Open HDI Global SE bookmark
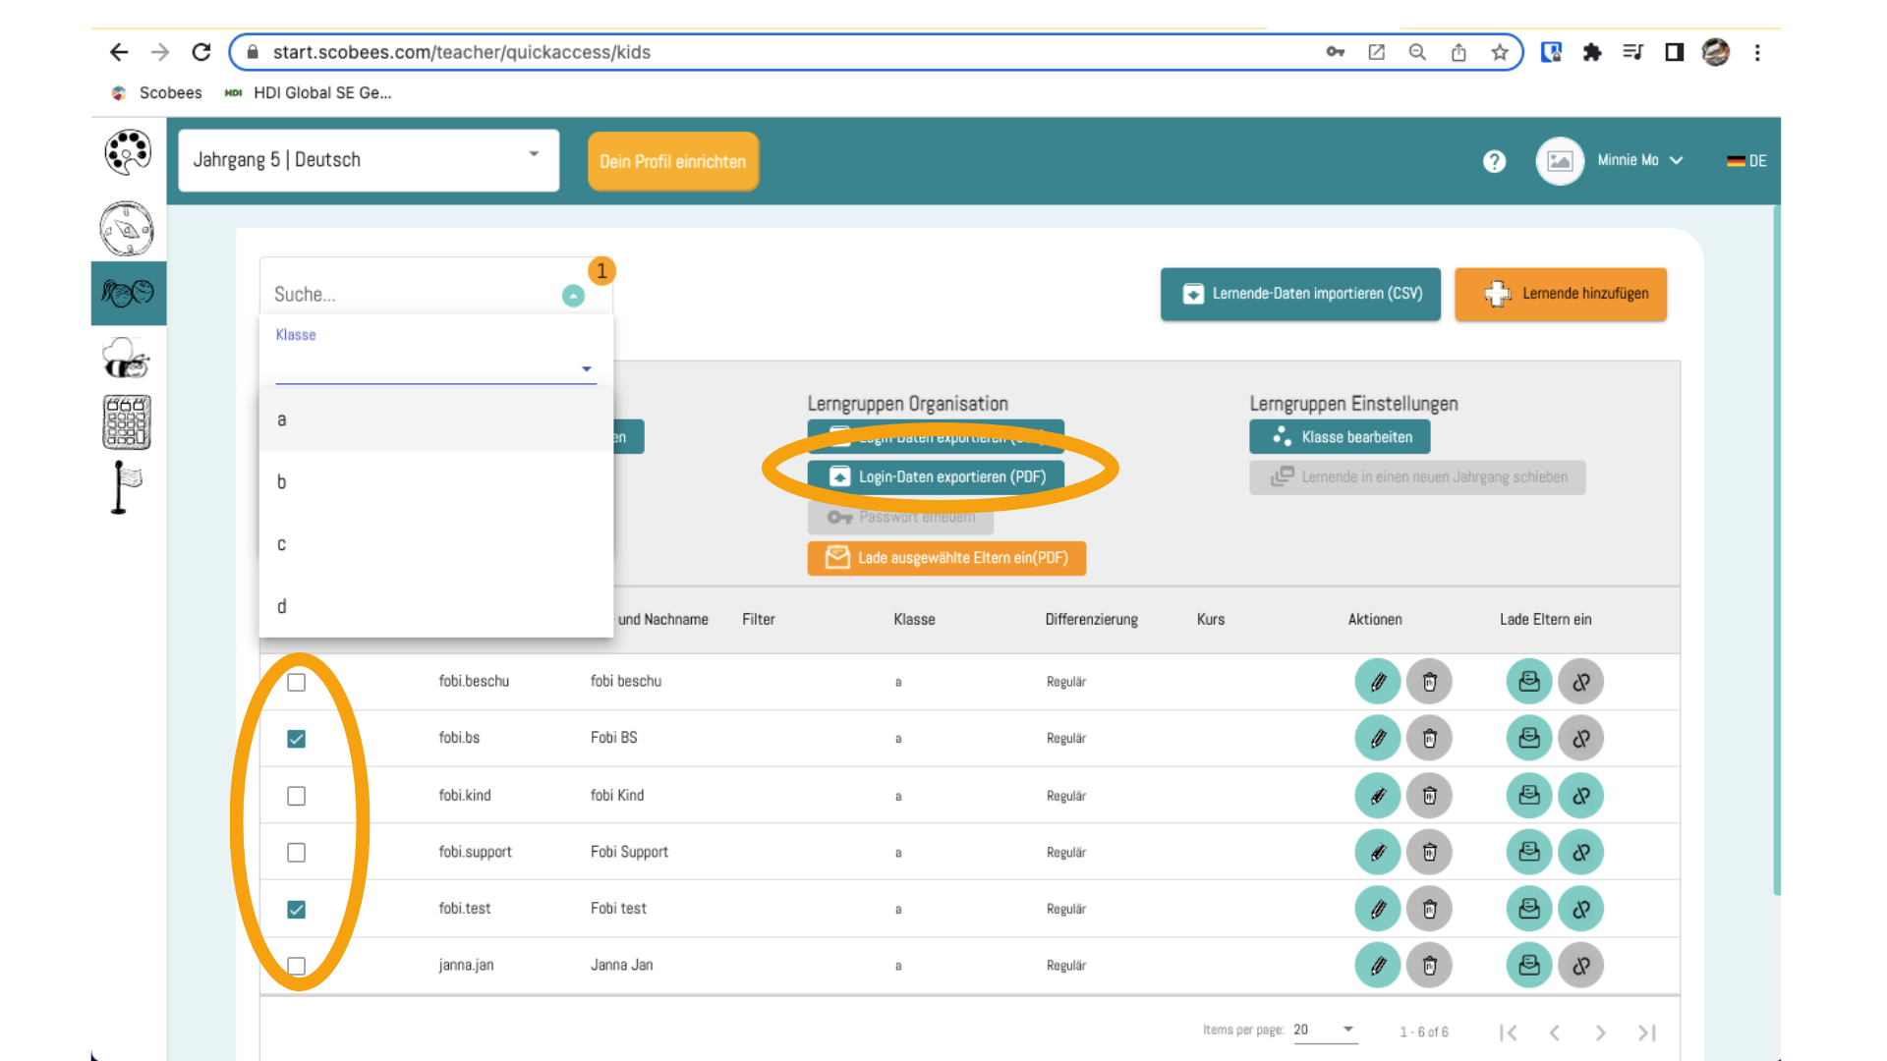Image resolution: width=1887 pixels, height=1061 pixels. coord(309,92)
